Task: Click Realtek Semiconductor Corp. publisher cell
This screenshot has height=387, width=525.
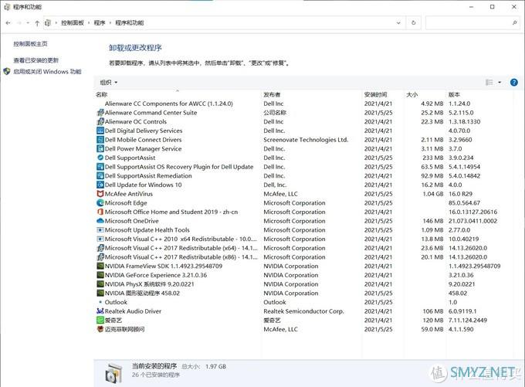Action: (x=303, y=311)
